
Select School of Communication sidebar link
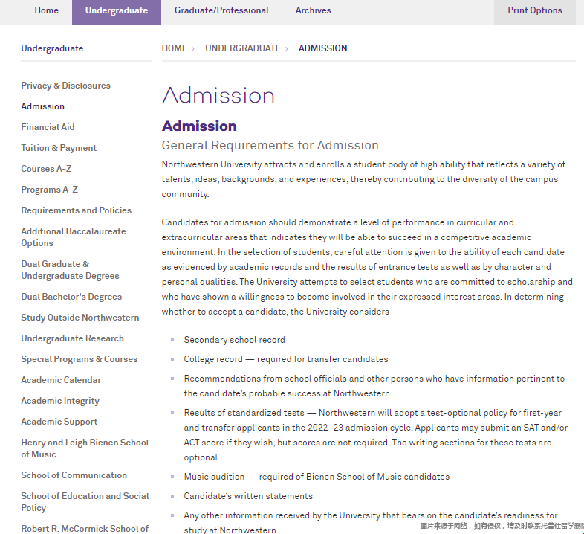point(74,475)
